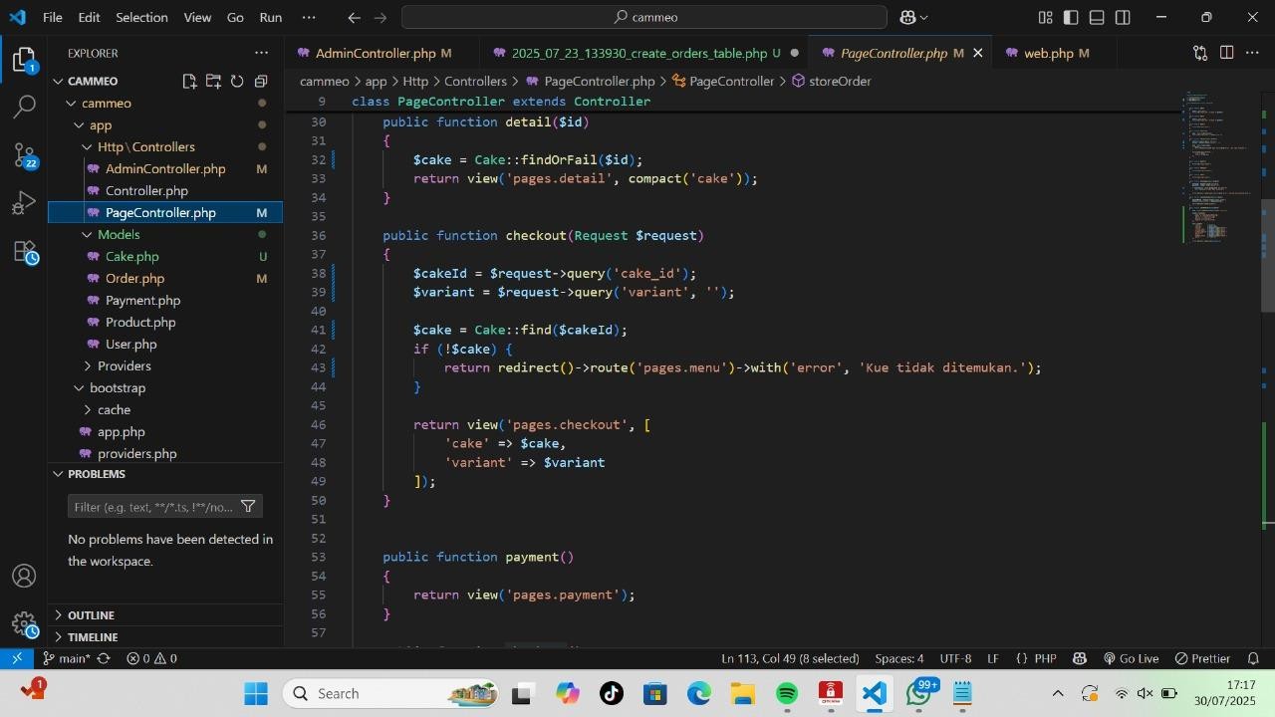Collapse the Models folder
The height and width of the screenshot is (717, 1275).
coord(118,234)
